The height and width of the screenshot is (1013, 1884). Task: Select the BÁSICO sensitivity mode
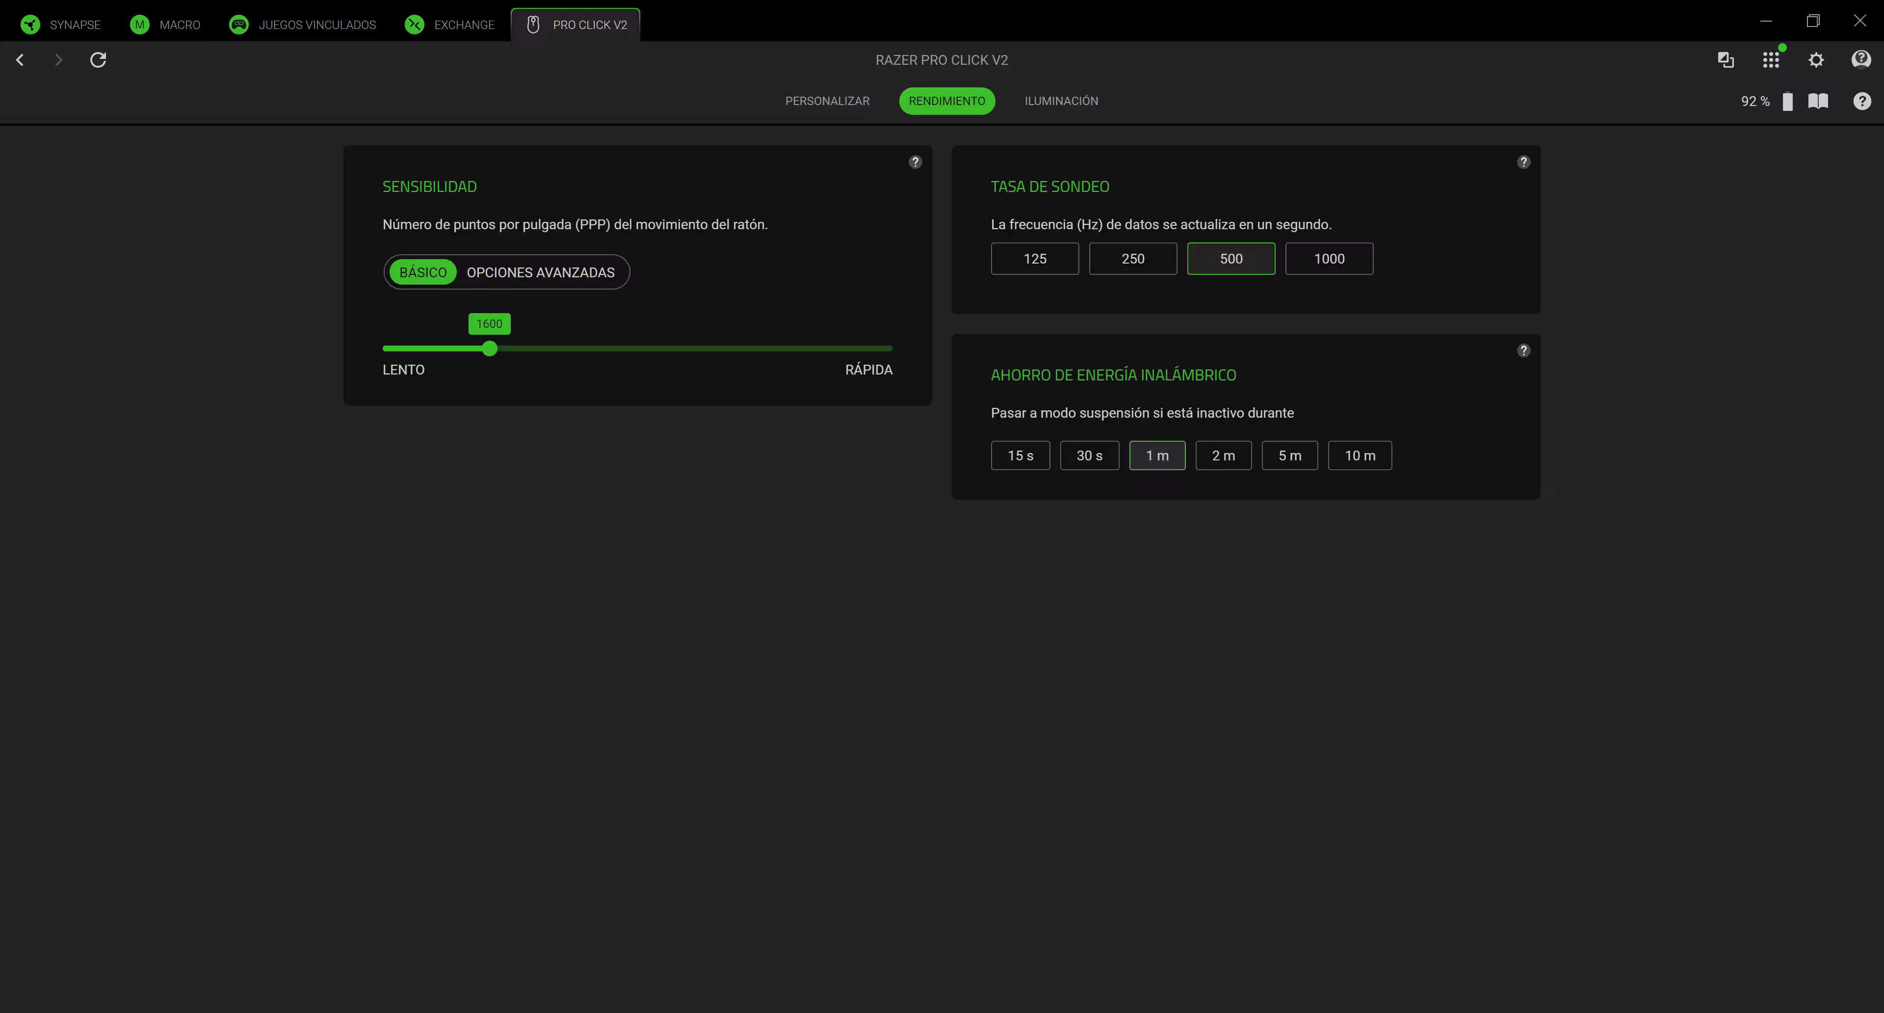[423, 272]
